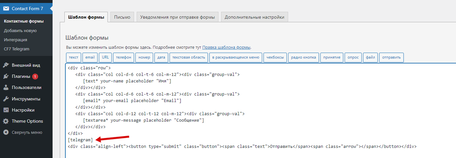This screenshot has width=456, height=158.
Task: Open Интеграция submenu item
Action: point(16,40)
